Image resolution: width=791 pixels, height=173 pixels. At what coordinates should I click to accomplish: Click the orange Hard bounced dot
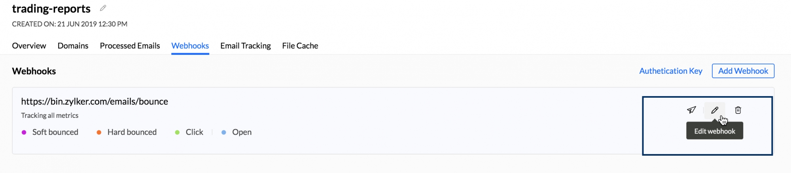tap(99, 132)
